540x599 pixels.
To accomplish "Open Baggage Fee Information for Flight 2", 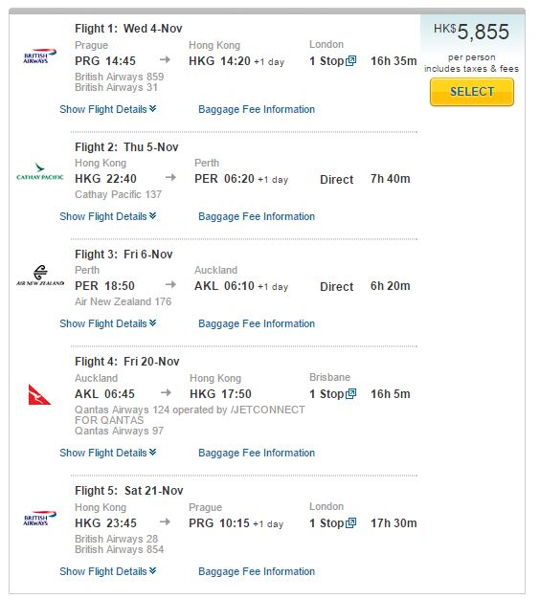I will click(257, 216).
